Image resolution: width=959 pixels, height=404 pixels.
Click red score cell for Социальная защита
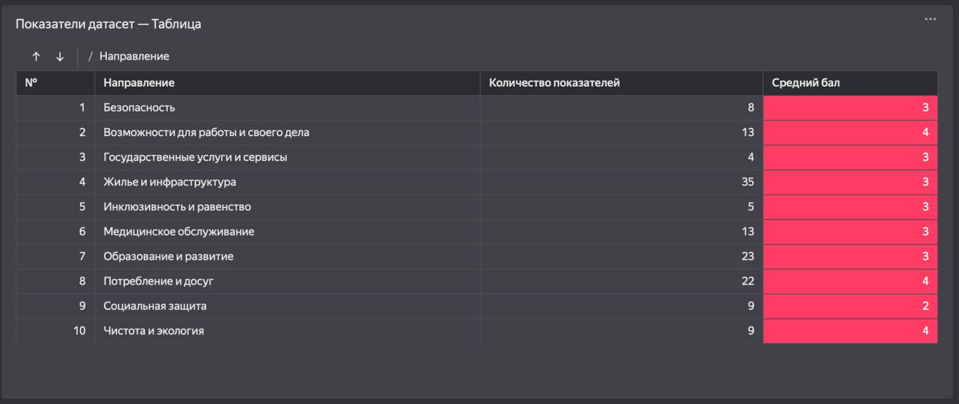coord(850,305)
